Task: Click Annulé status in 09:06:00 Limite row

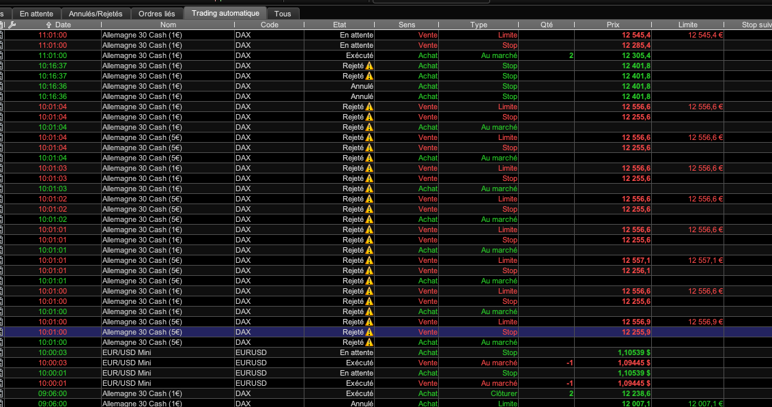Action: pos(362,404)
